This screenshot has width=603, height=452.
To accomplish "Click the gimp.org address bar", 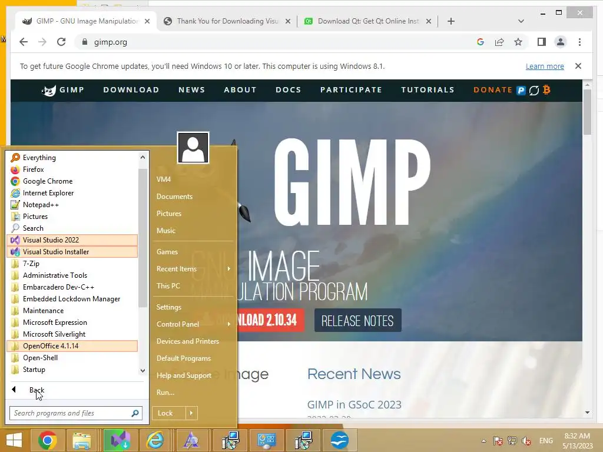I will coord(276,42).
